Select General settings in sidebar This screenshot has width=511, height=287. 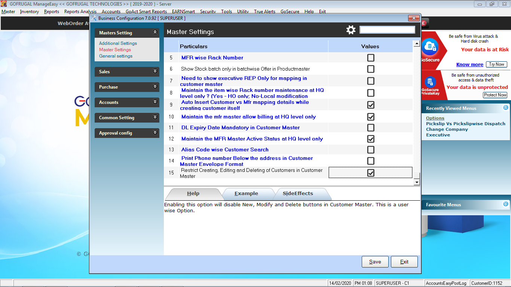116,56
